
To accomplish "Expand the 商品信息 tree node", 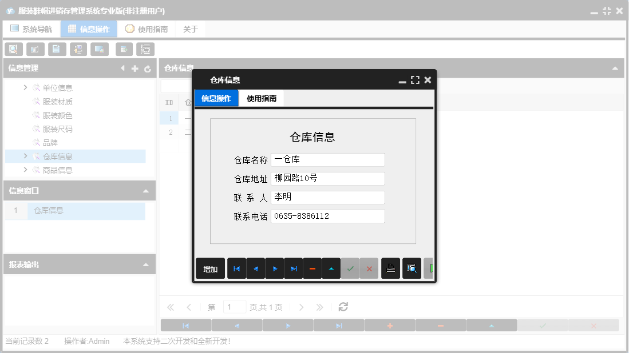I will [x=25, y=170].
